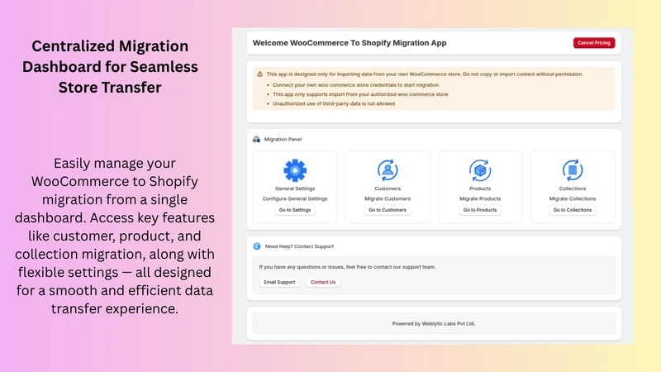Click 'Welcome WooCommerce To Shopify Migration App' heading
The height and width of the screenshot is (372, 661).
click(350, 43)
